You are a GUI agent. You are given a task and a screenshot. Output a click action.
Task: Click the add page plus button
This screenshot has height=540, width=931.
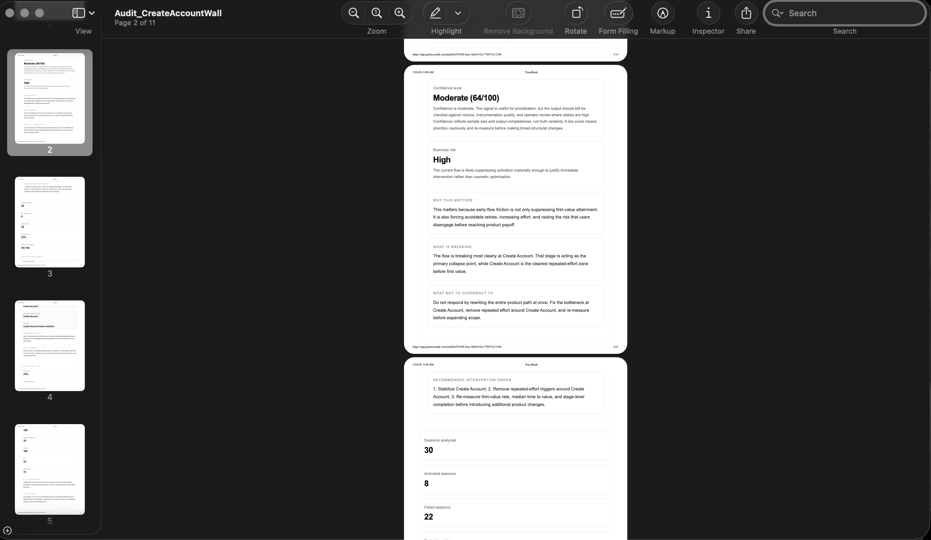pyautogui.click(x=7, y=530)
